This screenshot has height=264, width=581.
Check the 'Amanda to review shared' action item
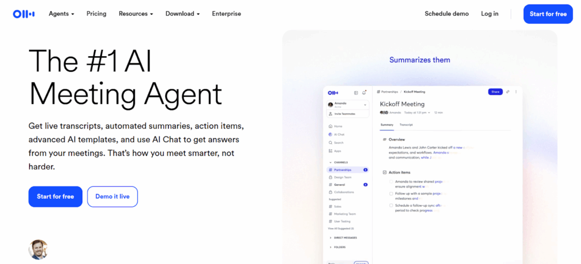pos(391,182)
